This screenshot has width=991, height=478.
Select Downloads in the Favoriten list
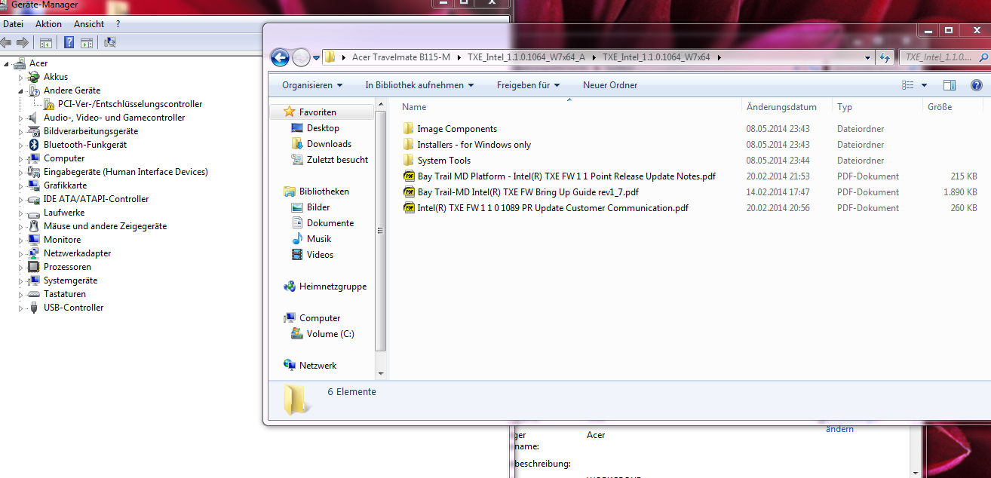(x=329, y=144)
